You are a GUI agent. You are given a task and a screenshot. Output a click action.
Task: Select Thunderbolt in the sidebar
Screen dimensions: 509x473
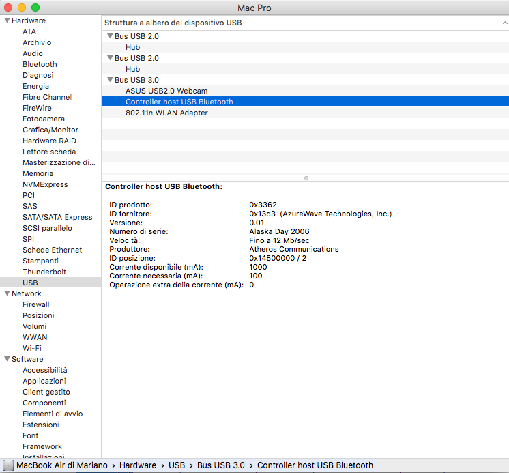(44, 272)
